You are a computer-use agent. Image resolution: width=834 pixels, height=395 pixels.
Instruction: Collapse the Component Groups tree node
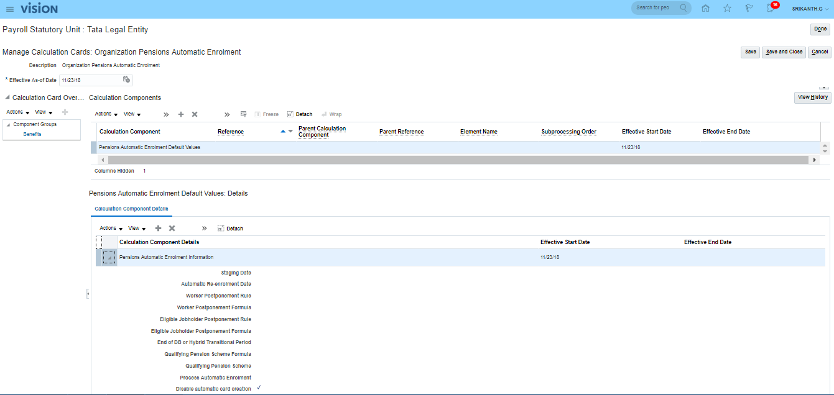tap(9, 125)
